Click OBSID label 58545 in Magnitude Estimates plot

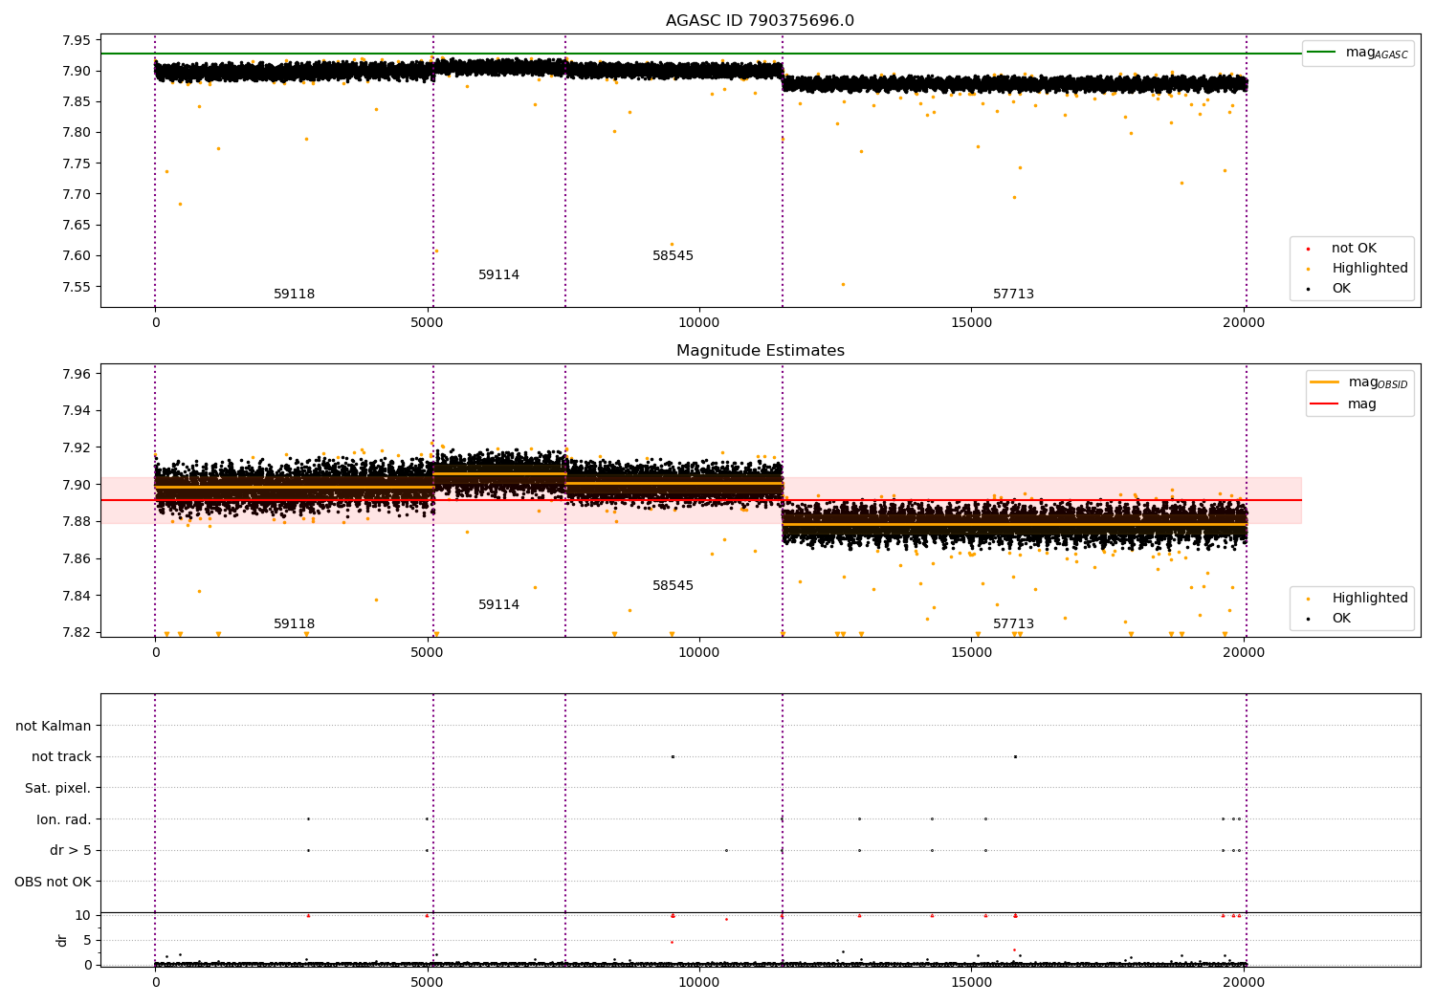(x=673, y=586)
